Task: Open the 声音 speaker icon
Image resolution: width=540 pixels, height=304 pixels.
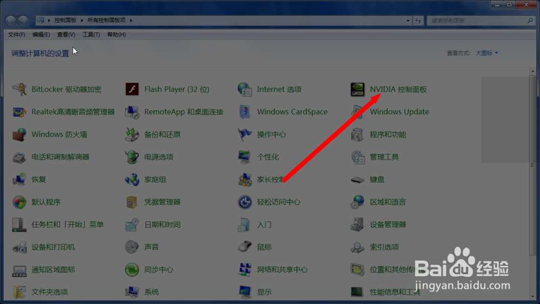Action: click(132, 247)
